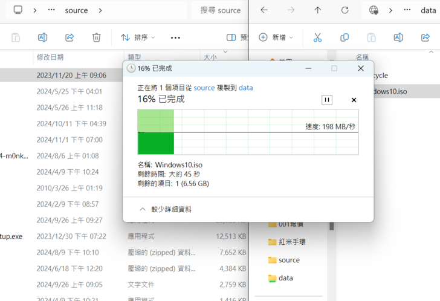Sort by the 修改日期 column header
440x301 pixels.
coord(50,57)
